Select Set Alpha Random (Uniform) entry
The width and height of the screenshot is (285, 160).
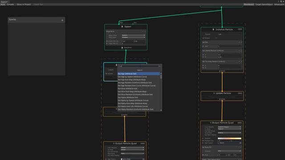(139, 109)
